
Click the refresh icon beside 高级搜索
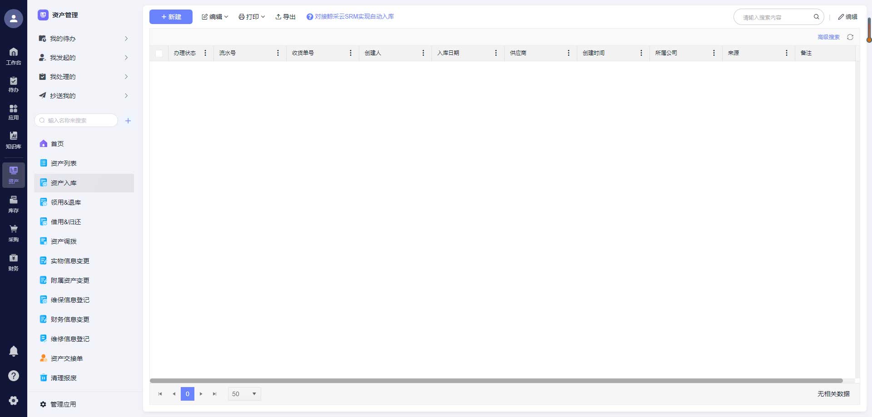(850, 37)
